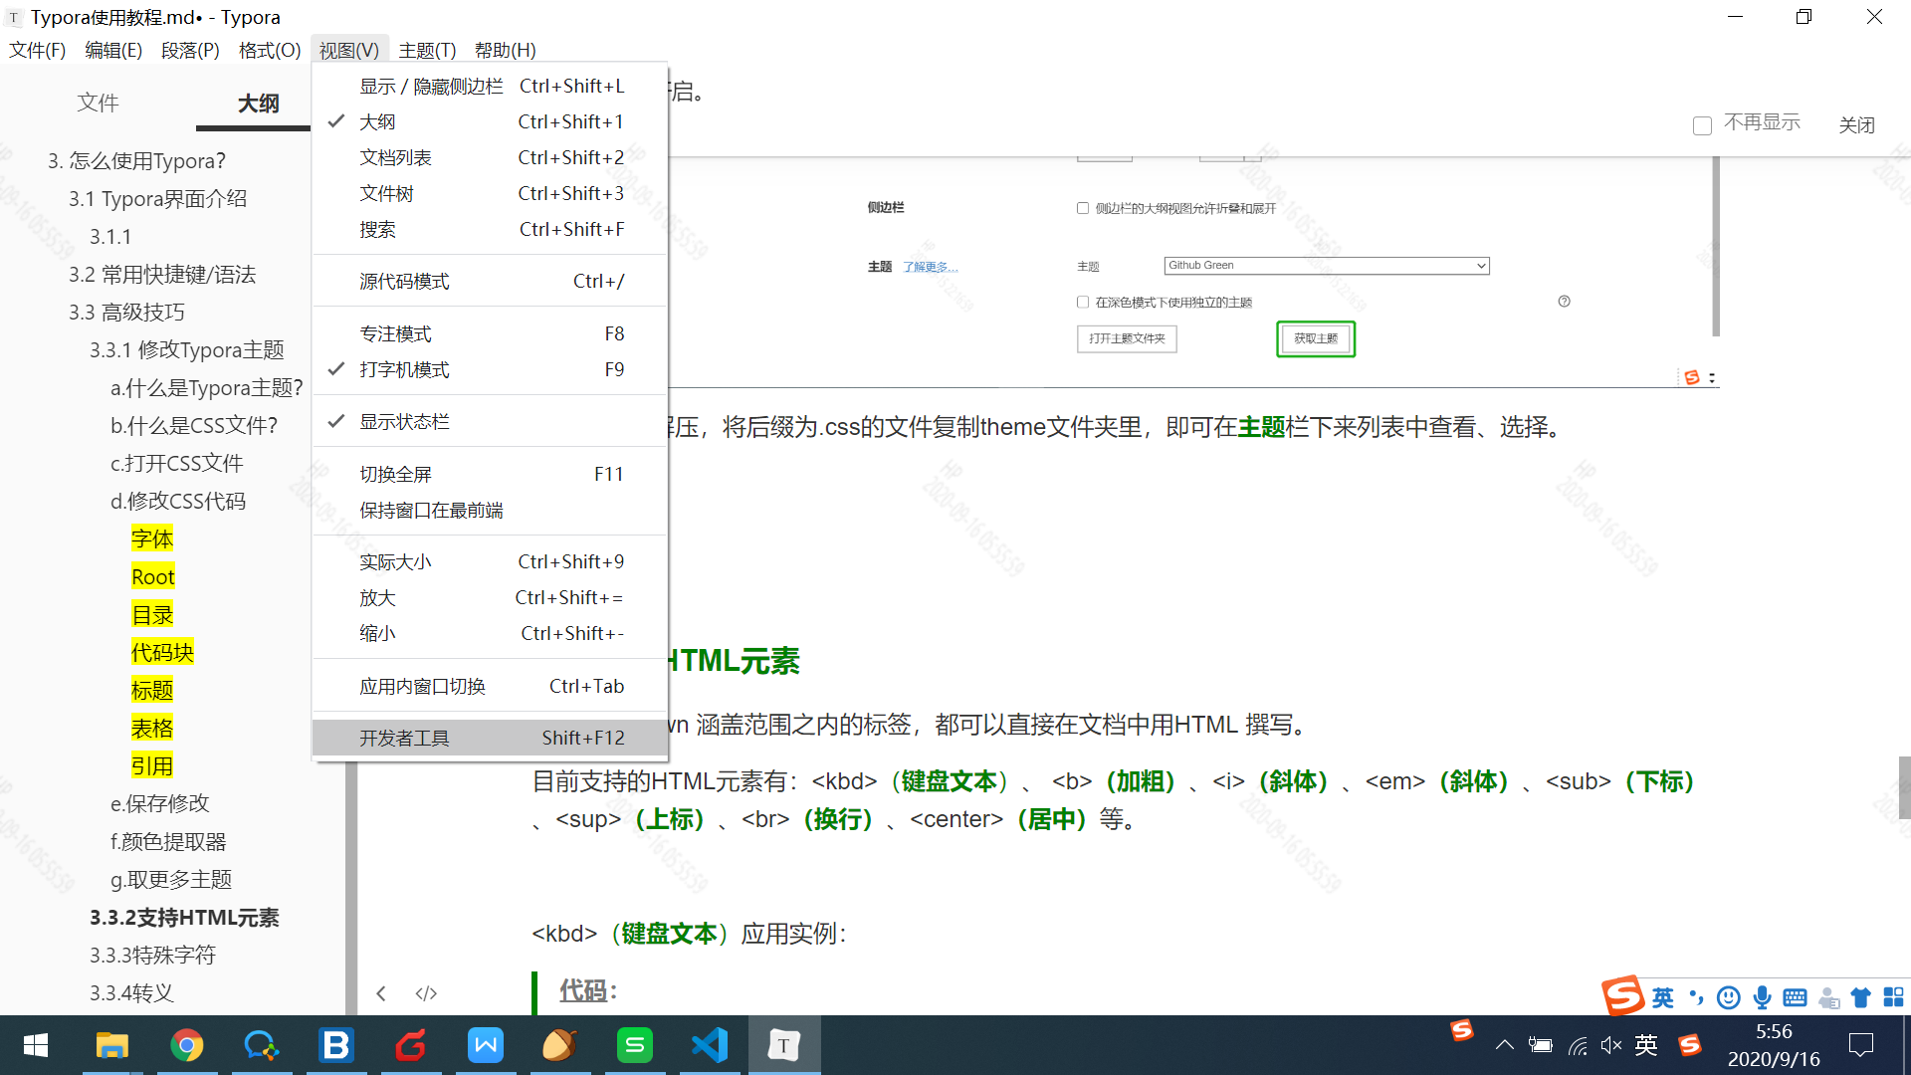Open 主题(T) menu in the menu bar
The width and height of the screenshot is (1911, 1075).
pos(427,50)
